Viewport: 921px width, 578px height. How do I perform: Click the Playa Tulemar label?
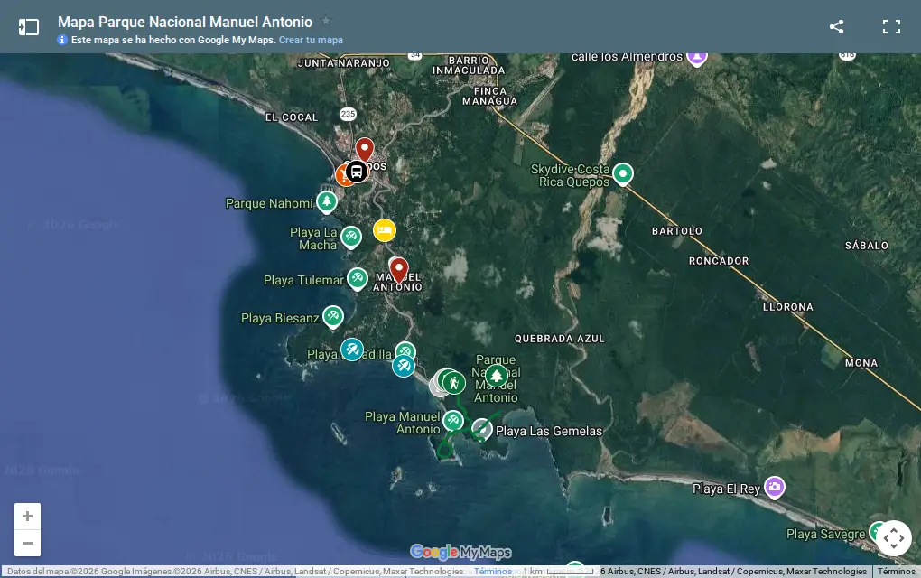[x=303, y=280]
